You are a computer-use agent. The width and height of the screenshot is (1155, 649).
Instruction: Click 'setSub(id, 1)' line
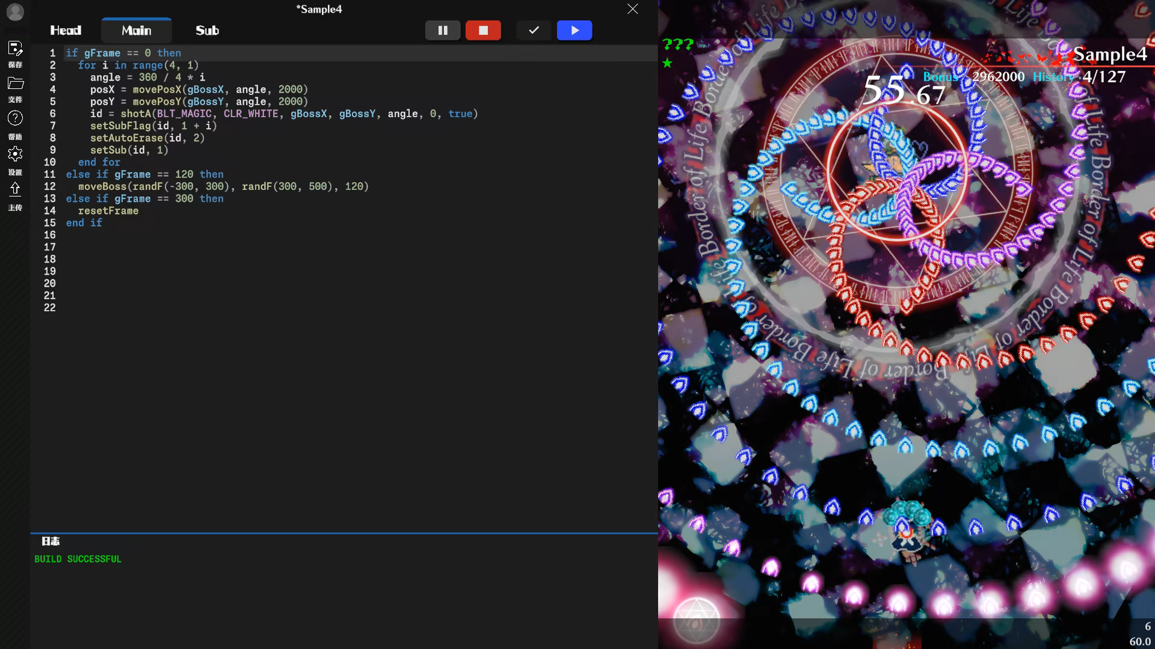(x=129, y=150)
